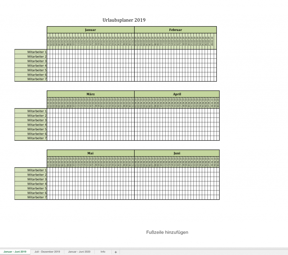
Task: Select the Mai month header
Action: 91,153
